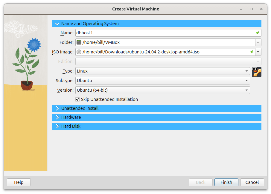Click the disc icon in ISO Image field
The height and width of the screenshot is (194, 271).
[79, 52]
